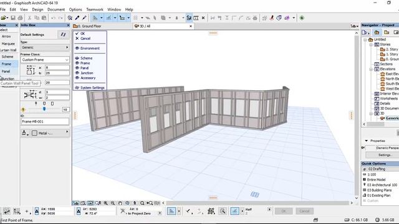
Task: Click the Print icon in toolbar
Action: (x=20, y=18)
